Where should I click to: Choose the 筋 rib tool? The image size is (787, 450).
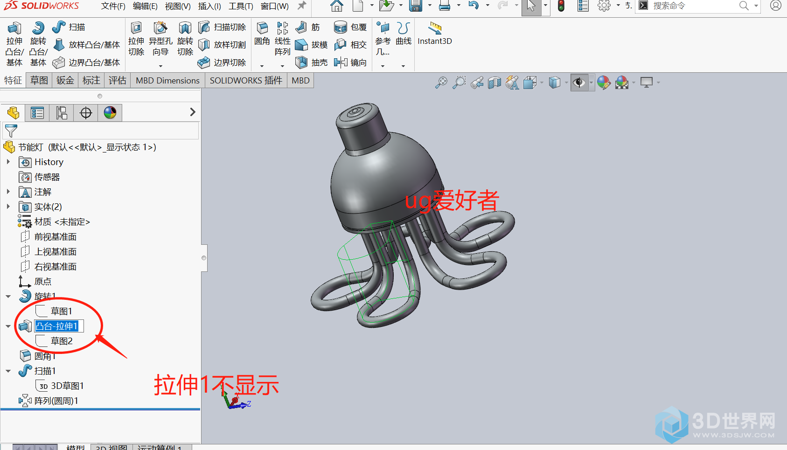[x=308, y=27]
